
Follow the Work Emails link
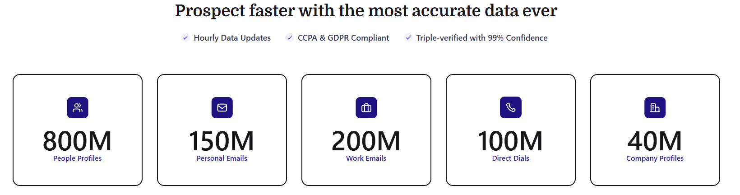tap(366, 158)
